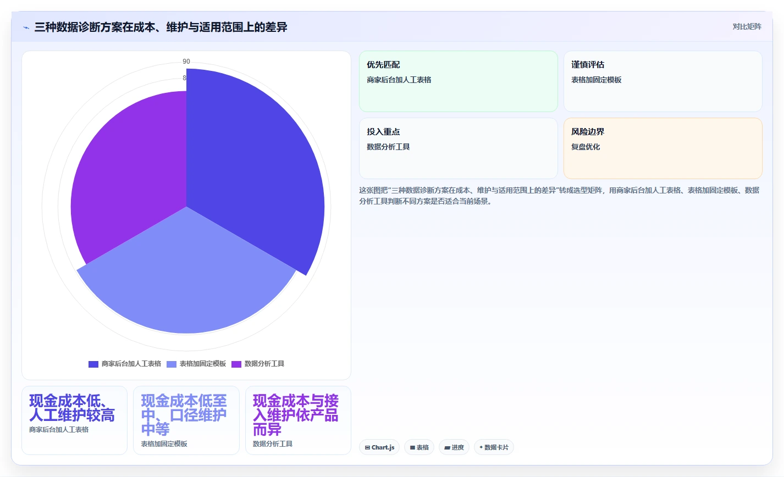Click 表格加固定模板 text in 谨慎评估 card
This screenshot has height=477, width=784.
597,80
